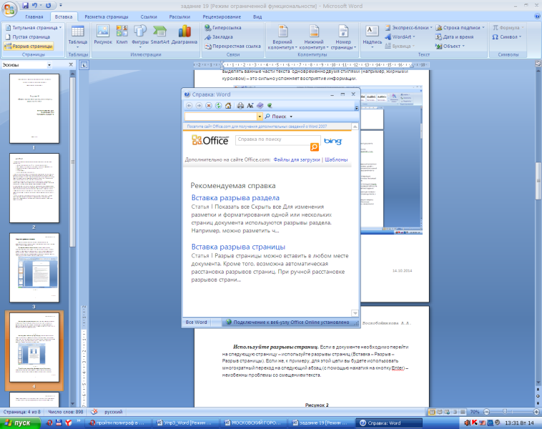This screenshot has height=429, width=542.
Task: Go back in Help window toolbar
Action: (189, 105)
